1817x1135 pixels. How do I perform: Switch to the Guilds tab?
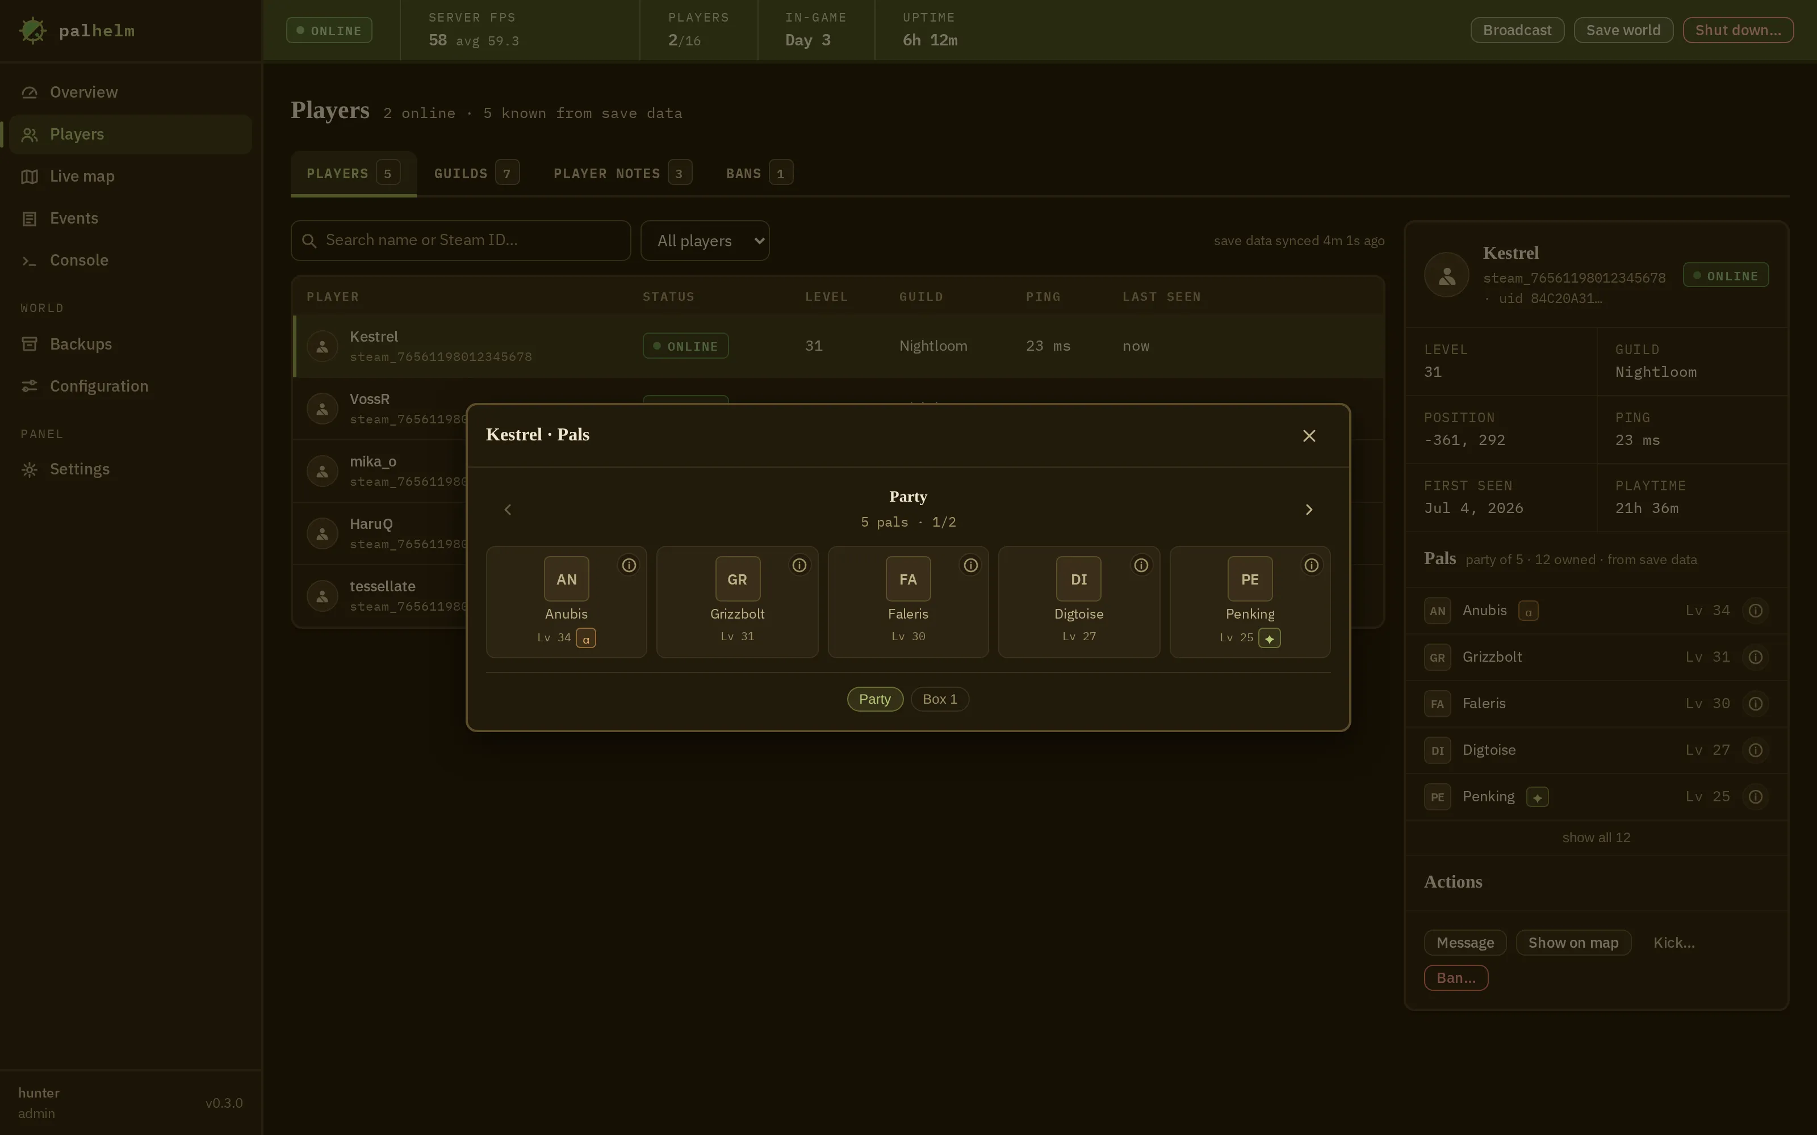pyautogui.click(x=476, y=174)
